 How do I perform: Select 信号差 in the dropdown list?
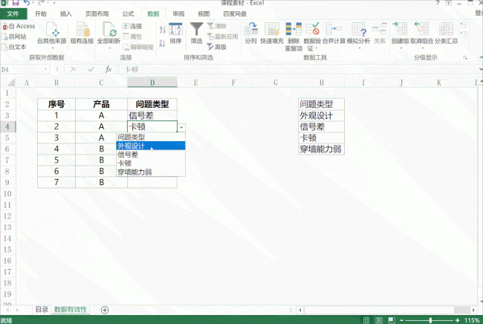(151, 155)
